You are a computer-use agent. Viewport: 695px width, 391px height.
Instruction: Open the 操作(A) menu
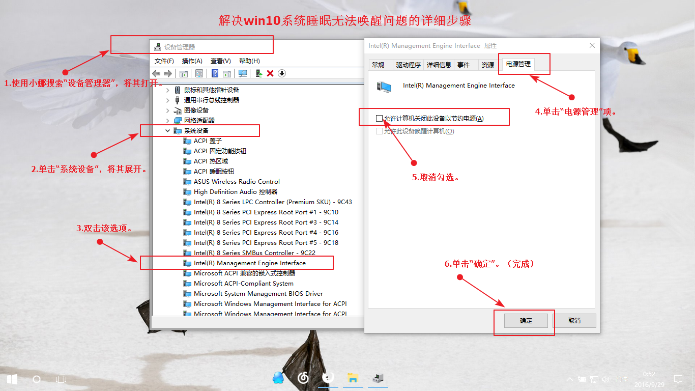click(x=192, y=61)
